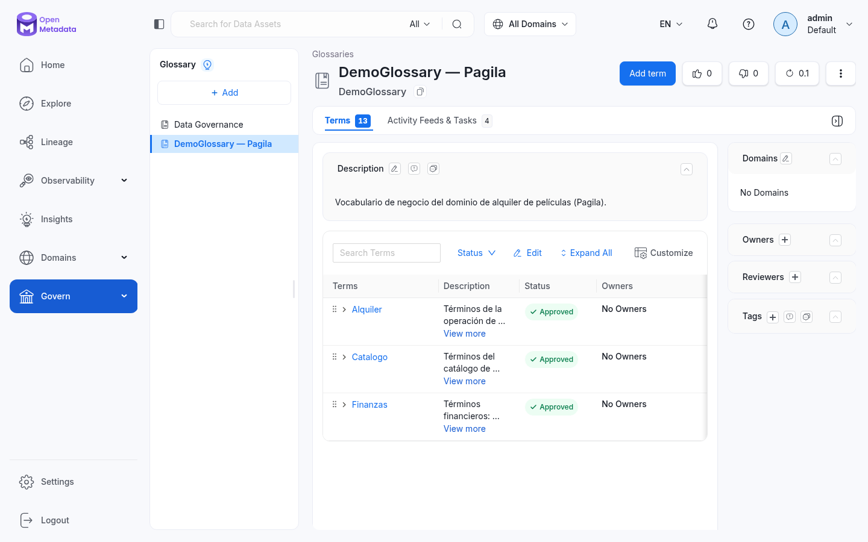Open the All Domains dropdown
This screenshot has width=868, height=542.
(530, 24)
